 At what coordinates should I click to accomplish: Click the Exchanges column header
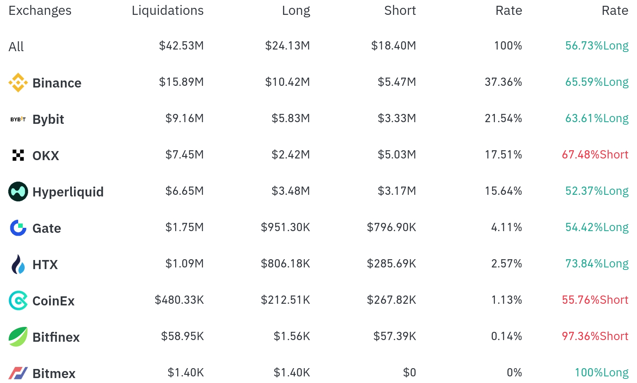click(40, 11)
